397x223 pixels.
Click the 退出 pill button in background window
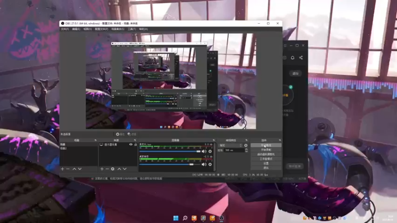(x=295, y=73)
